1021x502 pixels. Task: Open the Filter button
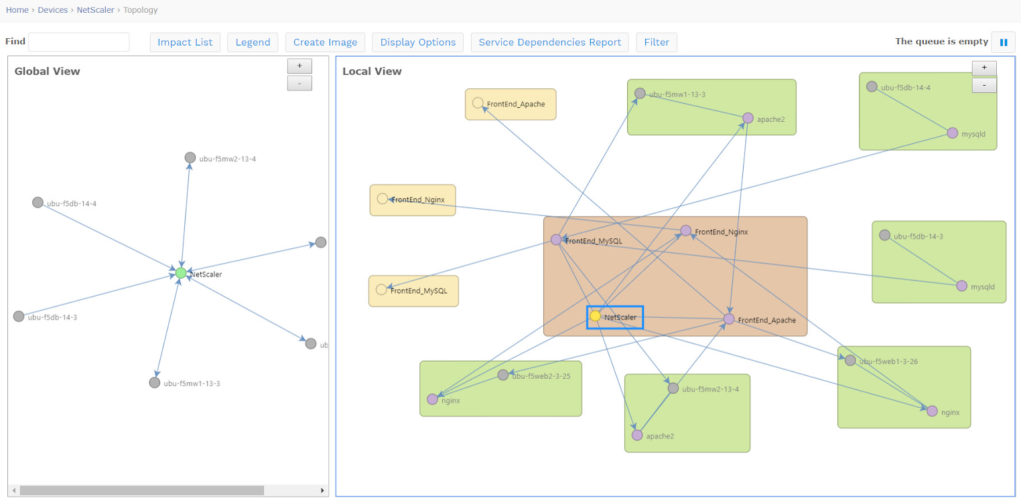click(657, 42)
